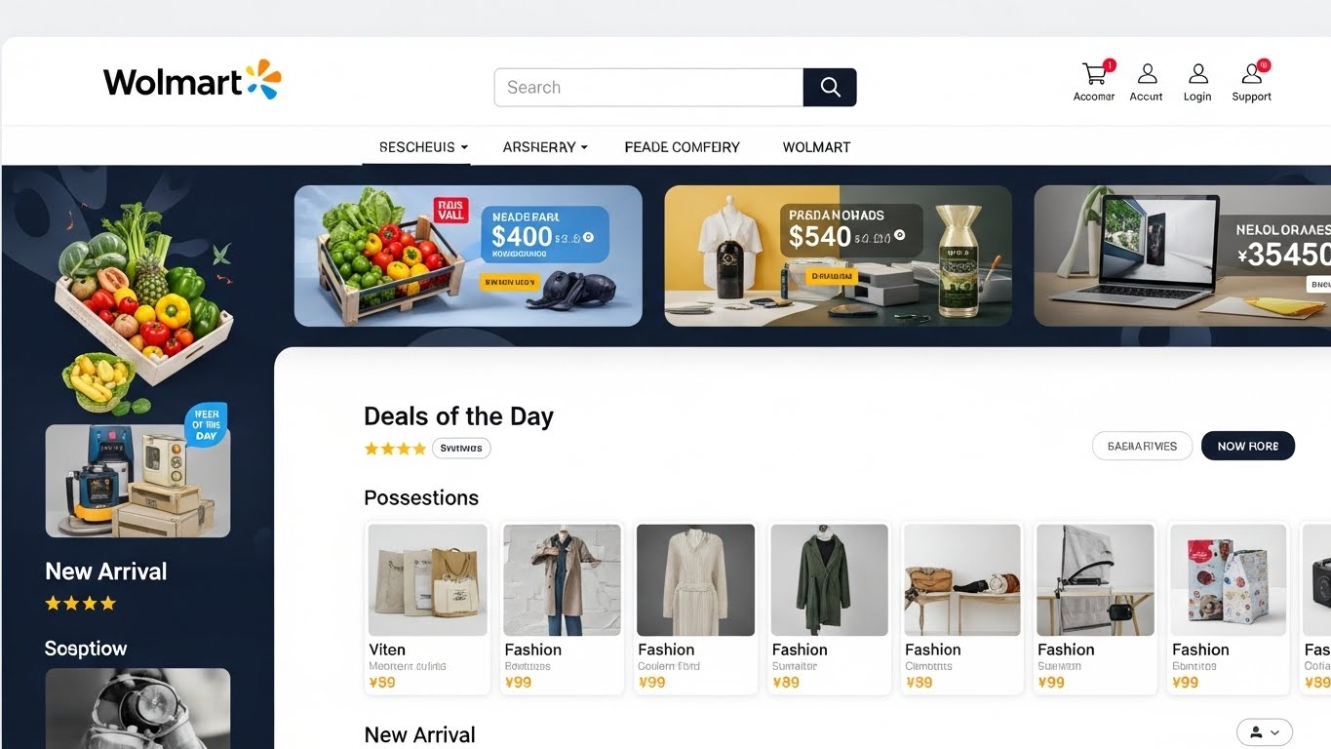Click the Week of the Day badge

tap(206, 424)
